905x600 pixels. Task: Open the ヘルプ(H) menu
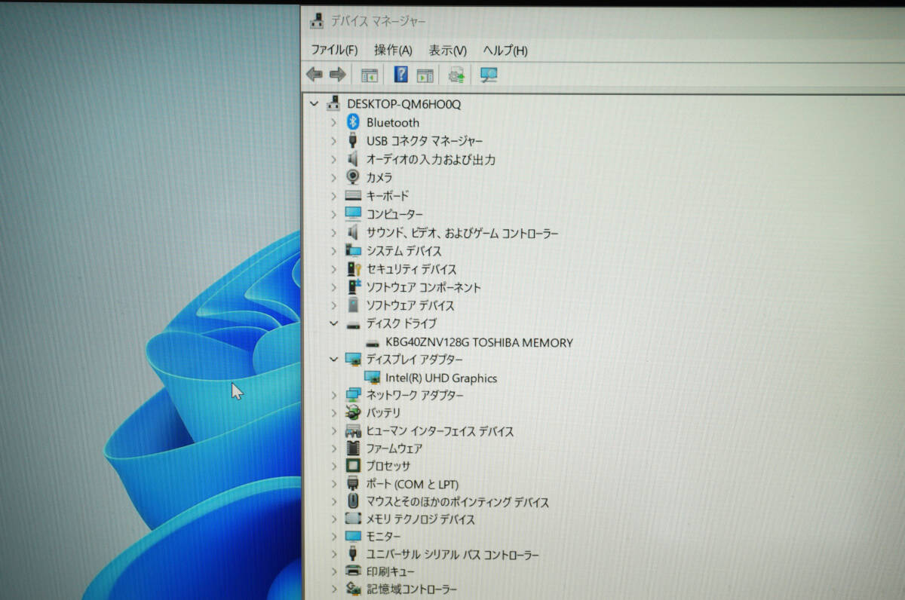tap(505, 51)
